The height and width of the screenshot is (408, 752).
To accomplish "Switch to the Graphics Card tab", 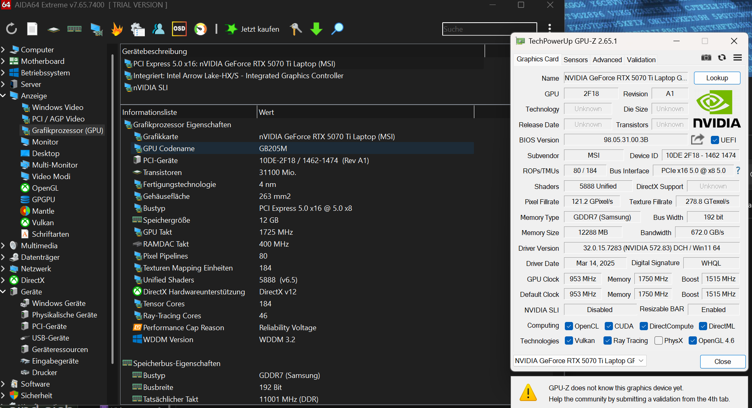I will (x=537, y=59).
